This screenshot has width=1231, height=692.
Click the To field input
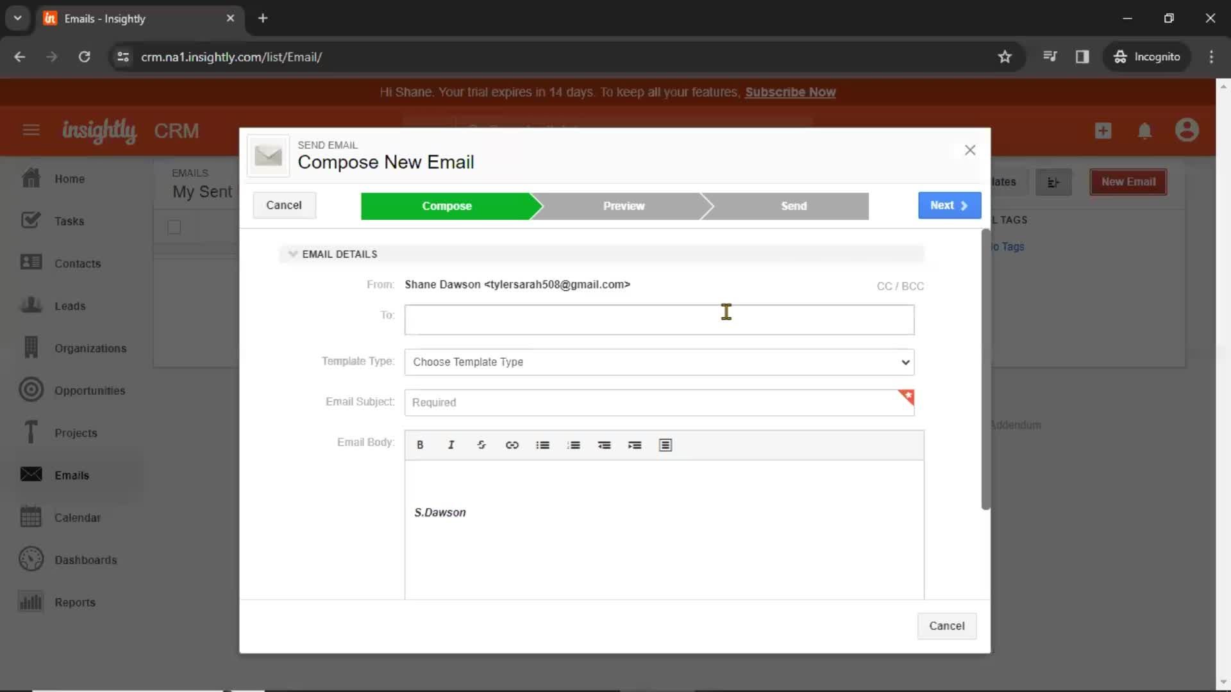[660, 319]
